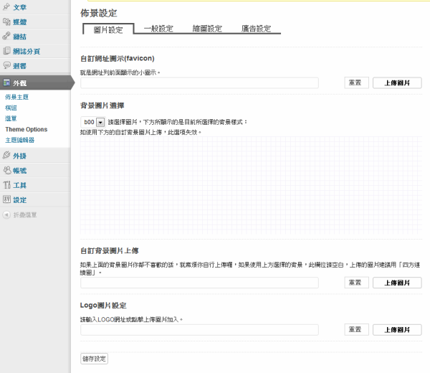Switch to the 一般設定 tab
430x373 pixels.
click(x=158, y=29)
